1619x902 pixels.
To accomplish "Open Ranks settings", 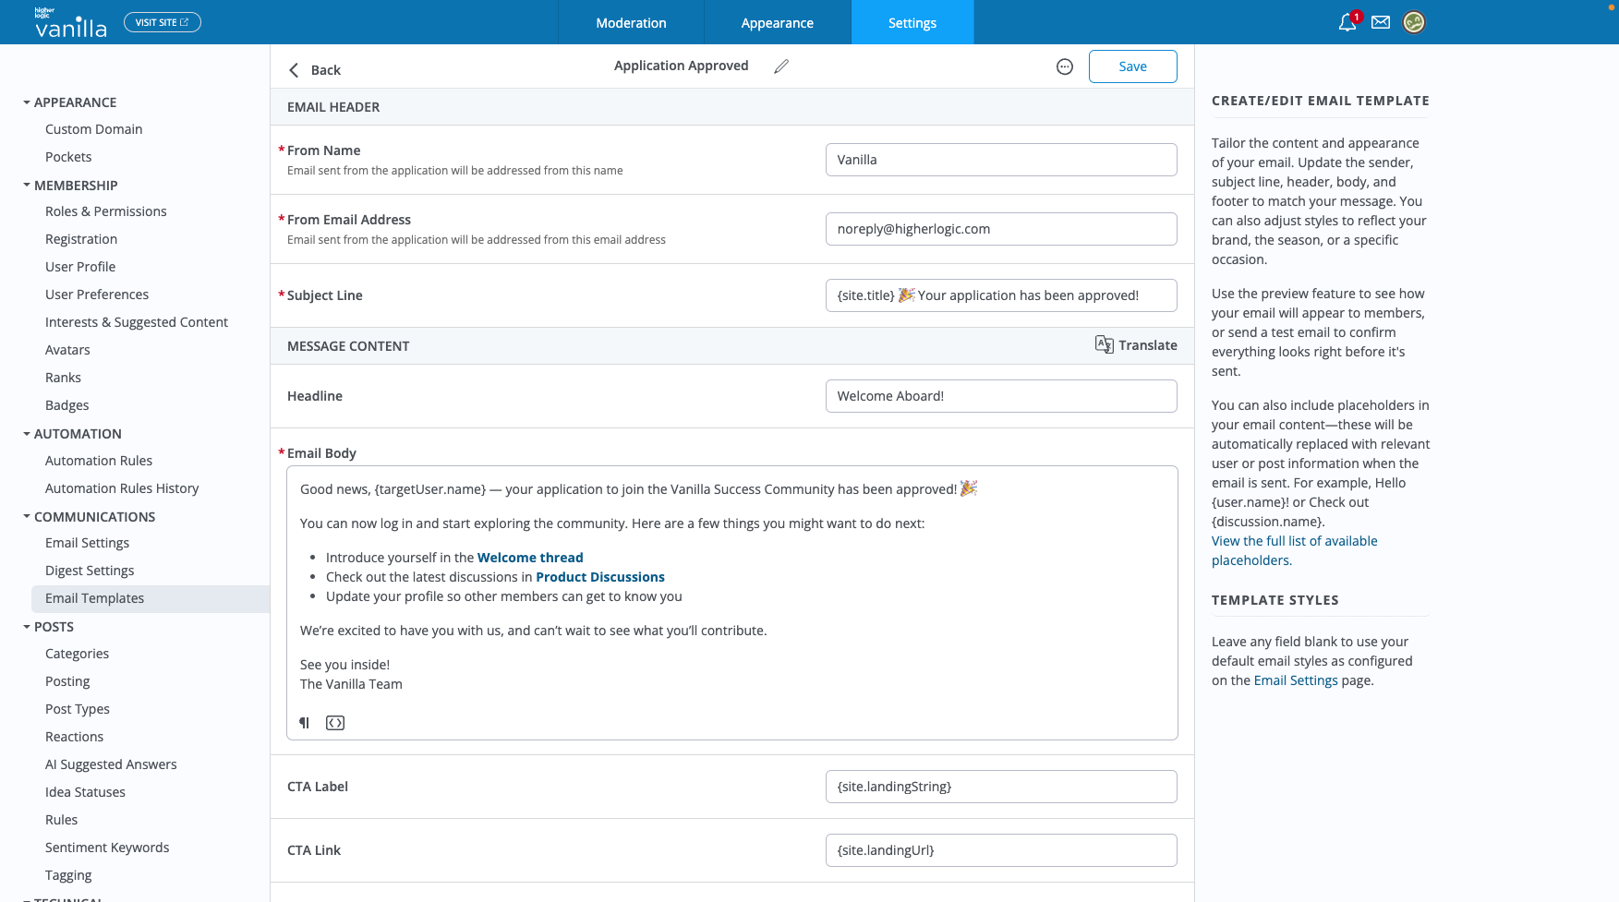I will (x=63, y=378).
